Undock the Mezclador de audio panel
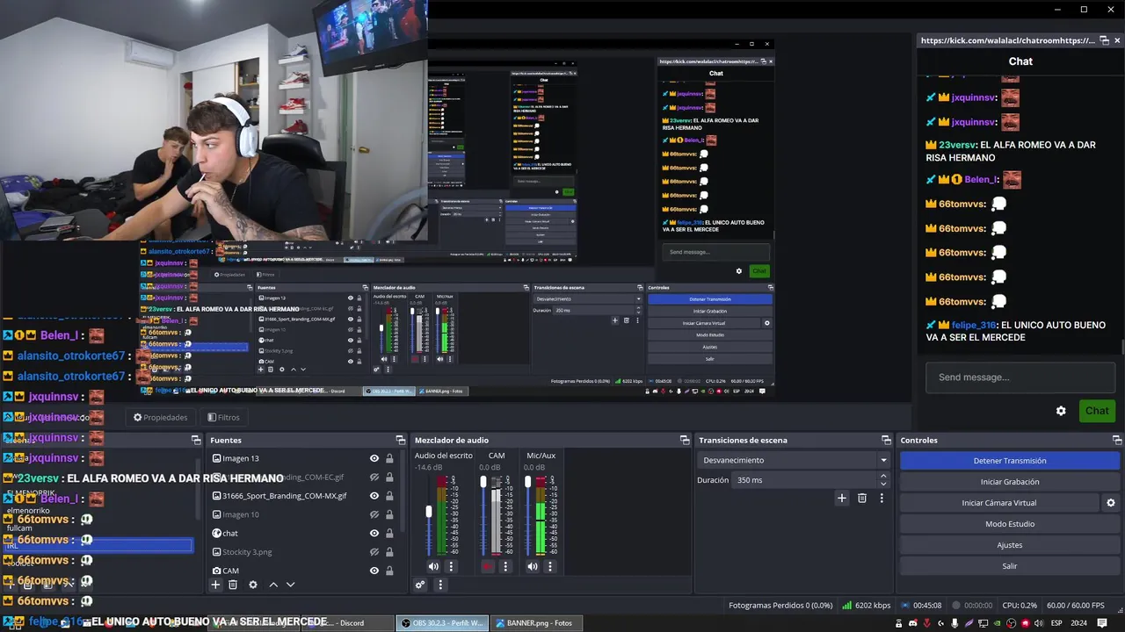Viewport: 1125px width, 632px height. point(685,440)
